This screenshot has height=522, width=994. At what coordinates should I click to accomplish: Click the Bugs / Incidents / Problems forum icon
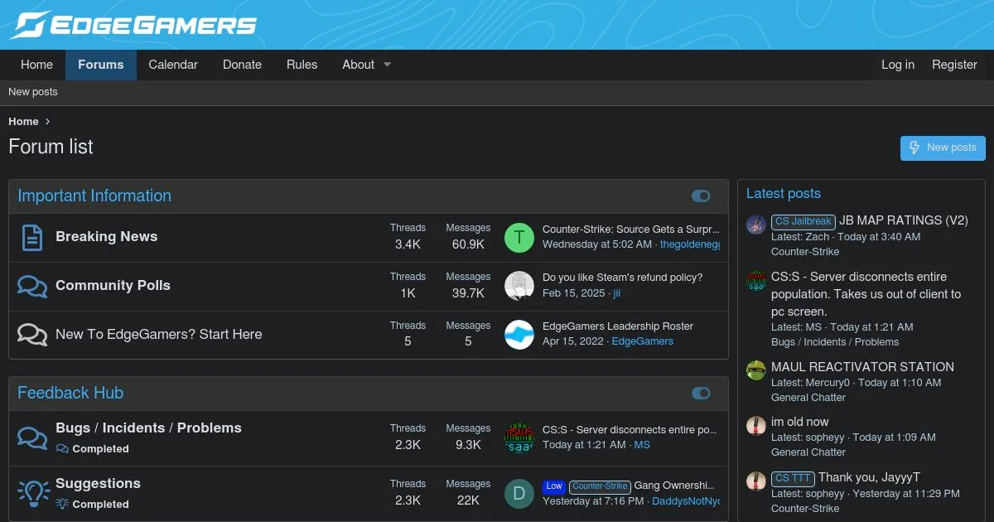point(31,437)
